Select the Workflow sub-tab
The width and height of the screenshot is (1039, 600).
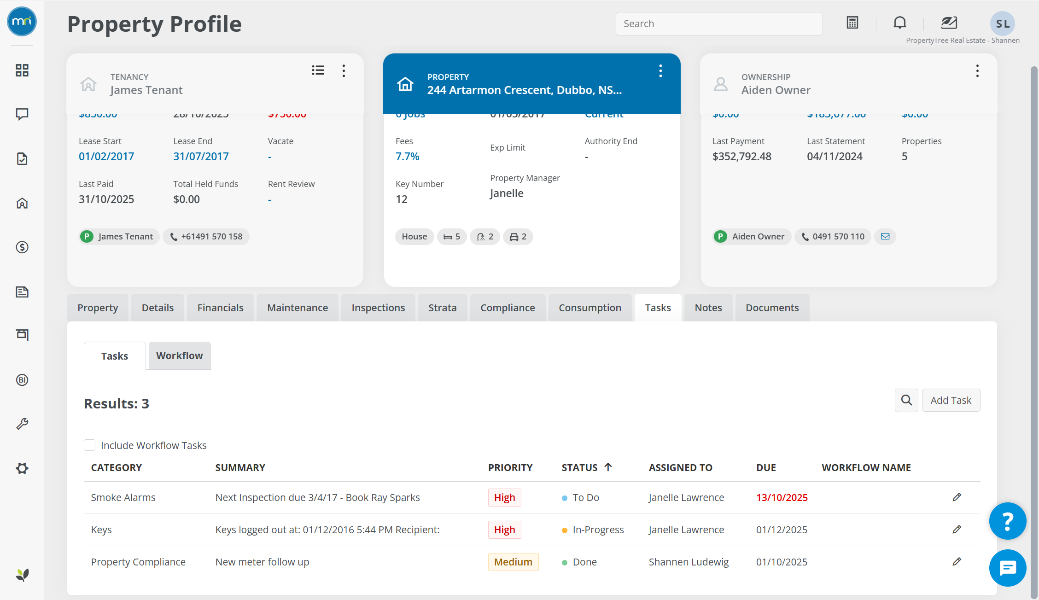[180, 355]
